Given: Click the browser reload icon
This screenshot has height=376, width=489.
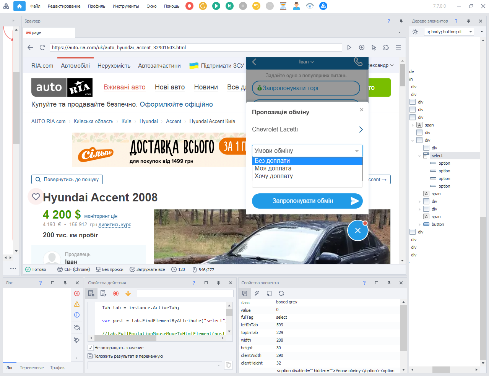Looking at the screenshot, I should tap(42, 47).
